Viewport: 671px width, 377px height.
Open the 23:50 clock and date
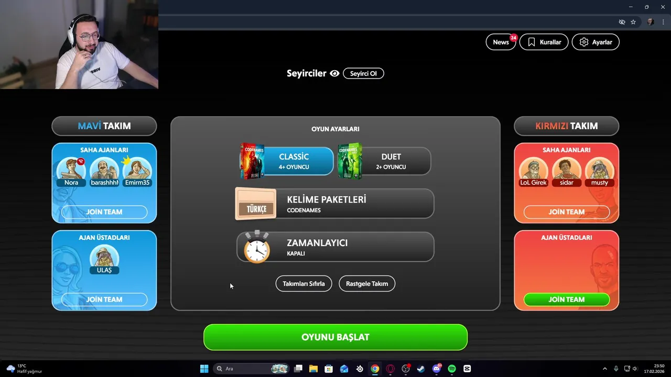(x=654, y=369)
